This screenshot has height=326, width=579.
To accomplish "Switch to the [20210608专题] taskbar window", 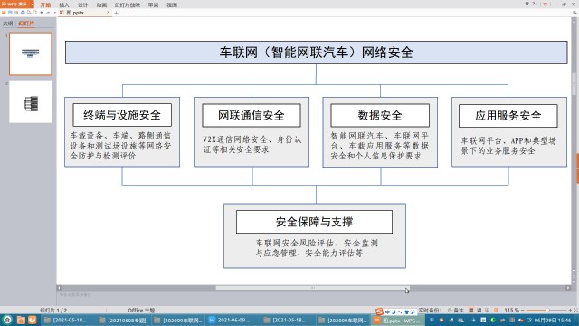I will (x=123, y=320).
